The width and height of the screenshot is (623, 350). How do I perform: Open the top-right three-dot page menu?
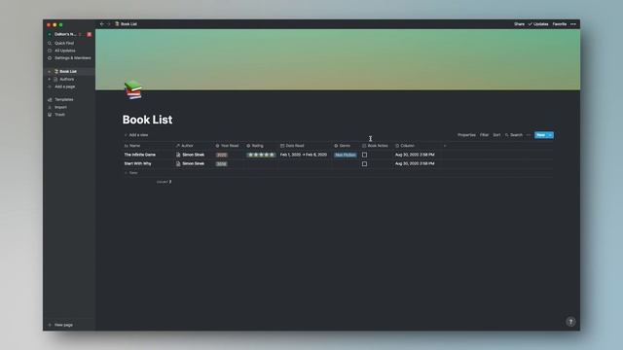(x=573, y=24)
